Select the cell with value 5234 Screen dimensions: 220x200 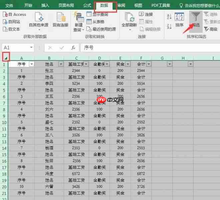coord(76,84)
